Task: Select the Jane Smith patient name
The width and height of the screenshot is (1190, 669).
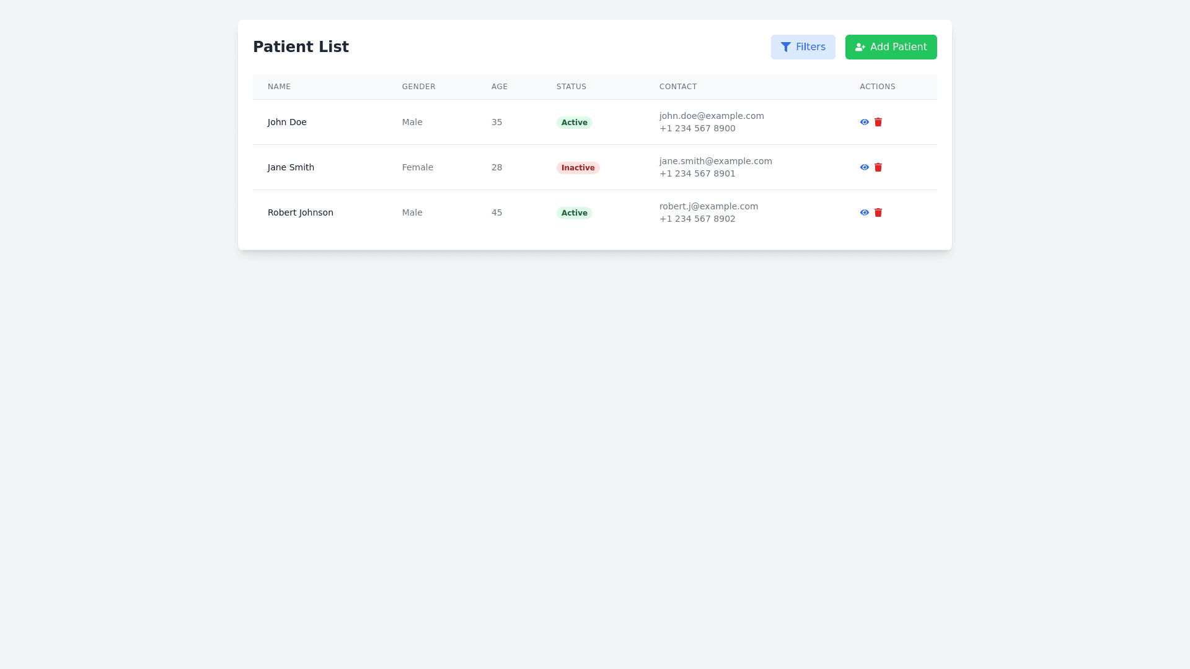Action: tap(291, 167)
